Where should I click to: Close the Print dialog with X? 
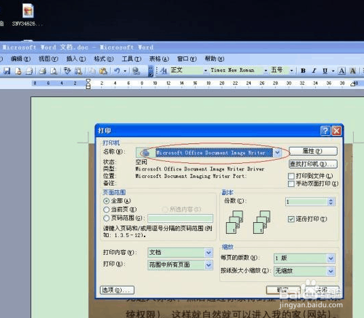tap(336, 130)
